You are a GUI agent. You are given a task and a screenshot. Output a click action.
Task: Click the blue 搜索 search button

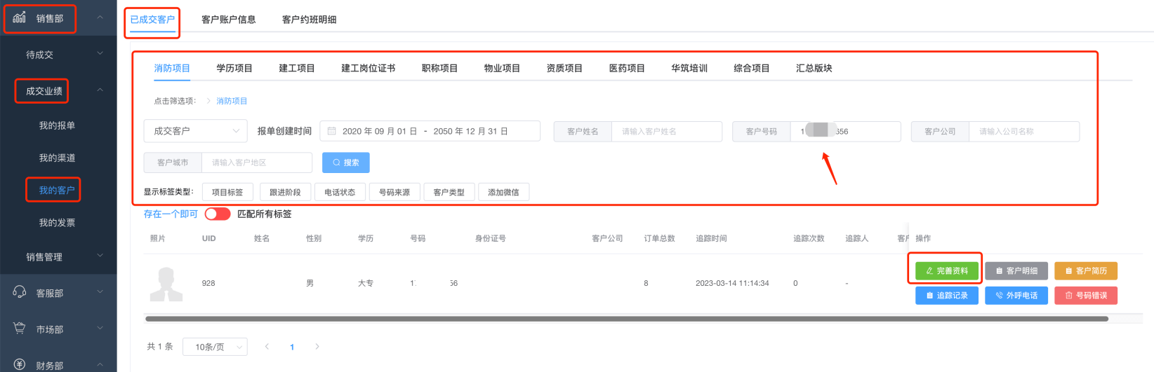[x=345, y=163]
